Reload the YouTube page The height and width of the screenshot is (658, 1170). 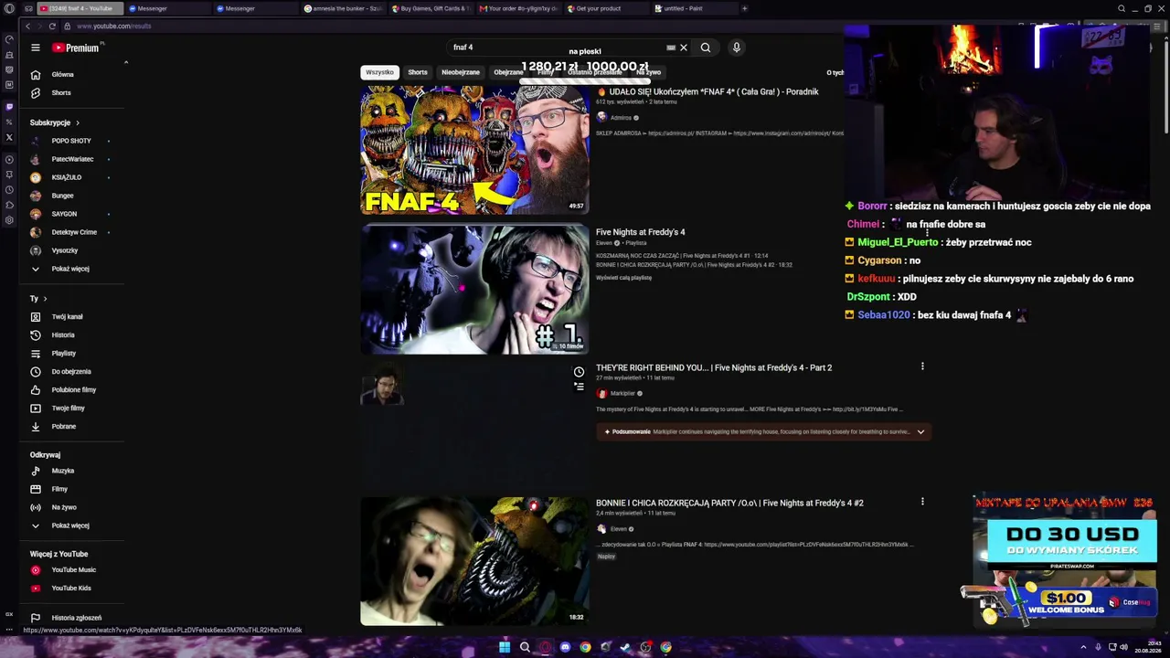(x=52, y=26)
